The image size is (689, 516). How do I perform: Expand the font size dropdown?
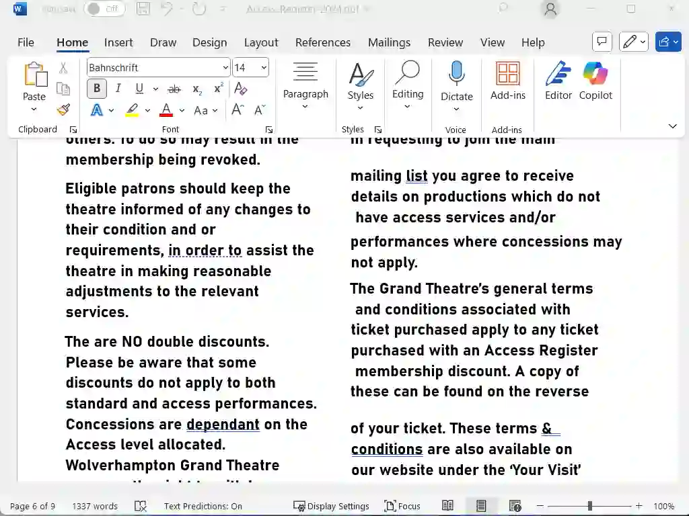pyautogui.click(x=263, y=68)
